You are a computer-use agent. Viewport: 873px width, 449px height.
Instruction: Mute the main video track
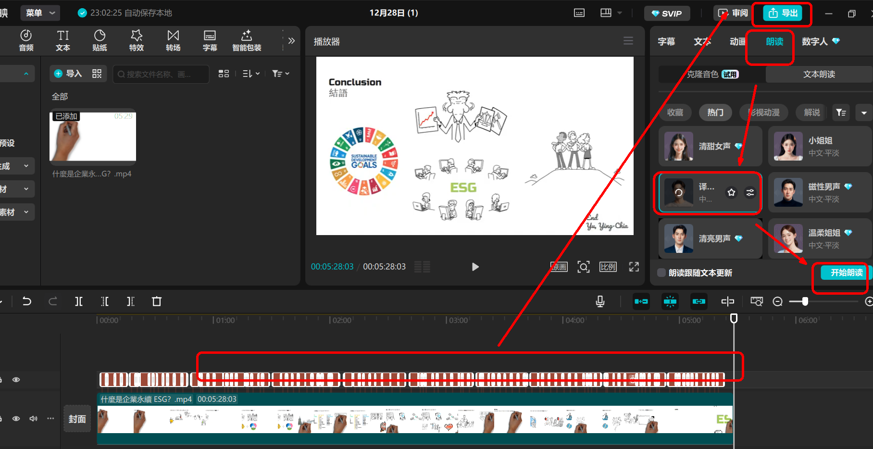pyautogui.click(x=33, y=419)
